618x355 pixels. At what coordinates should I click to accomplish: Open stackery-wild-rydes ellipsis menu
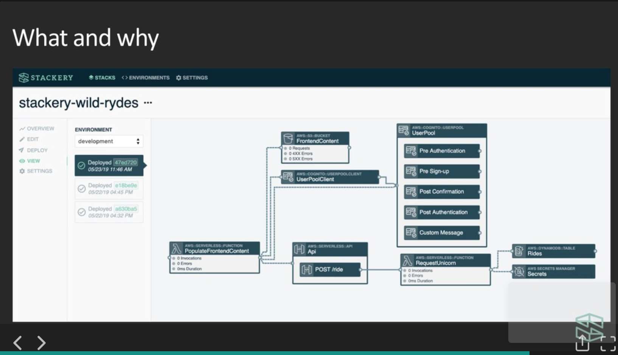[148, 103]
